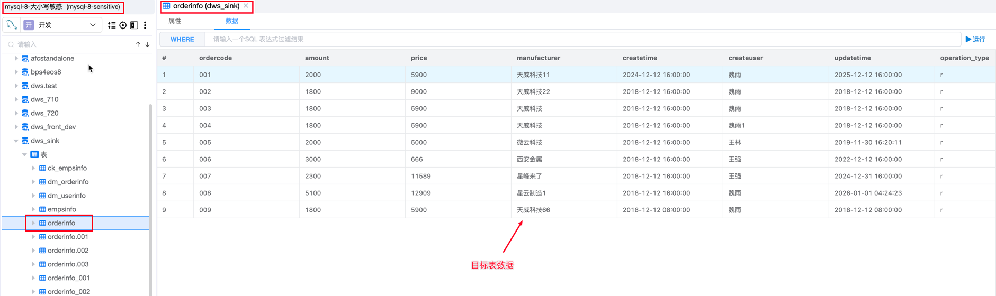Collapse the dws_sink database node
The width and height of the screenshot is (996, 296).
(x=16, y=141)
